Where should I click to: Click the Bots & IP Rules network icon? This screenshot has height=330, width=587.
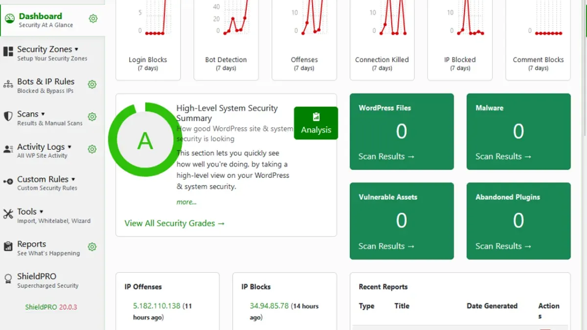click(8, 84)
